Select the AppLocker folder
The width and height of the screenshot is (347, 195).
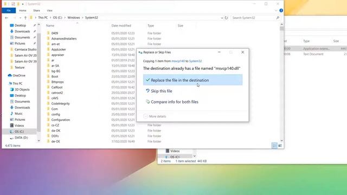point(59,49)
